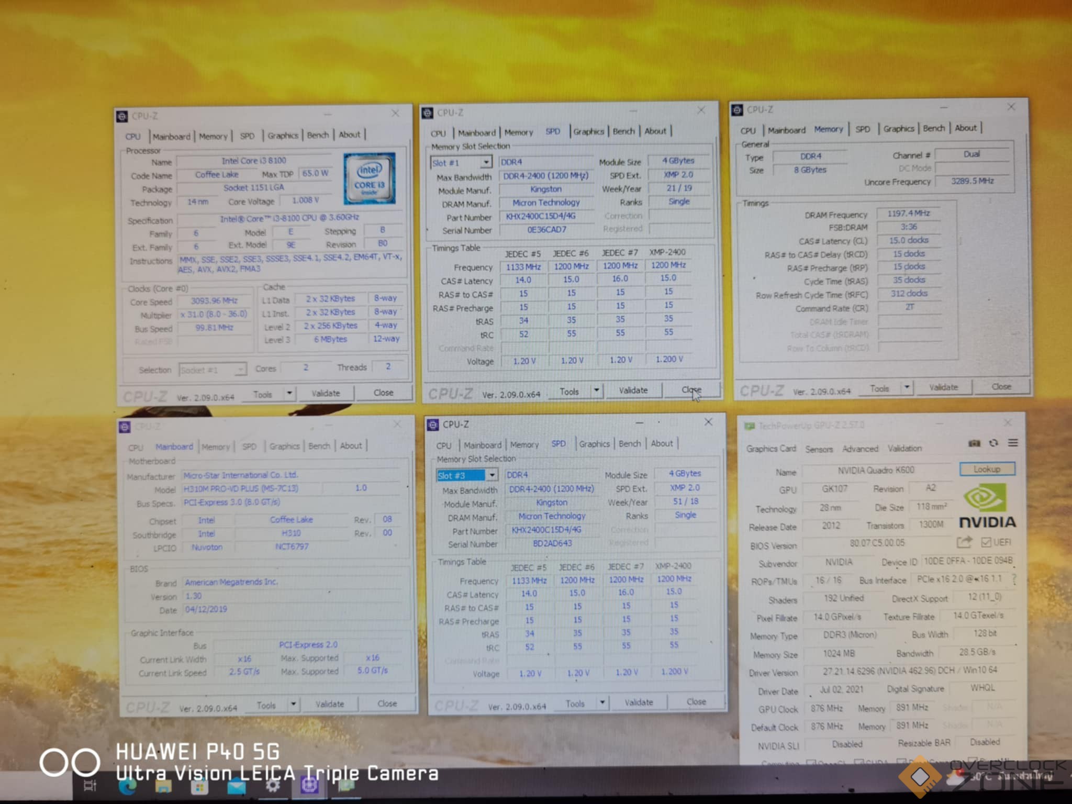Click the Bus Interface question mark icon
Viewport: 1072px width, 804px height.
(1014, 578)
